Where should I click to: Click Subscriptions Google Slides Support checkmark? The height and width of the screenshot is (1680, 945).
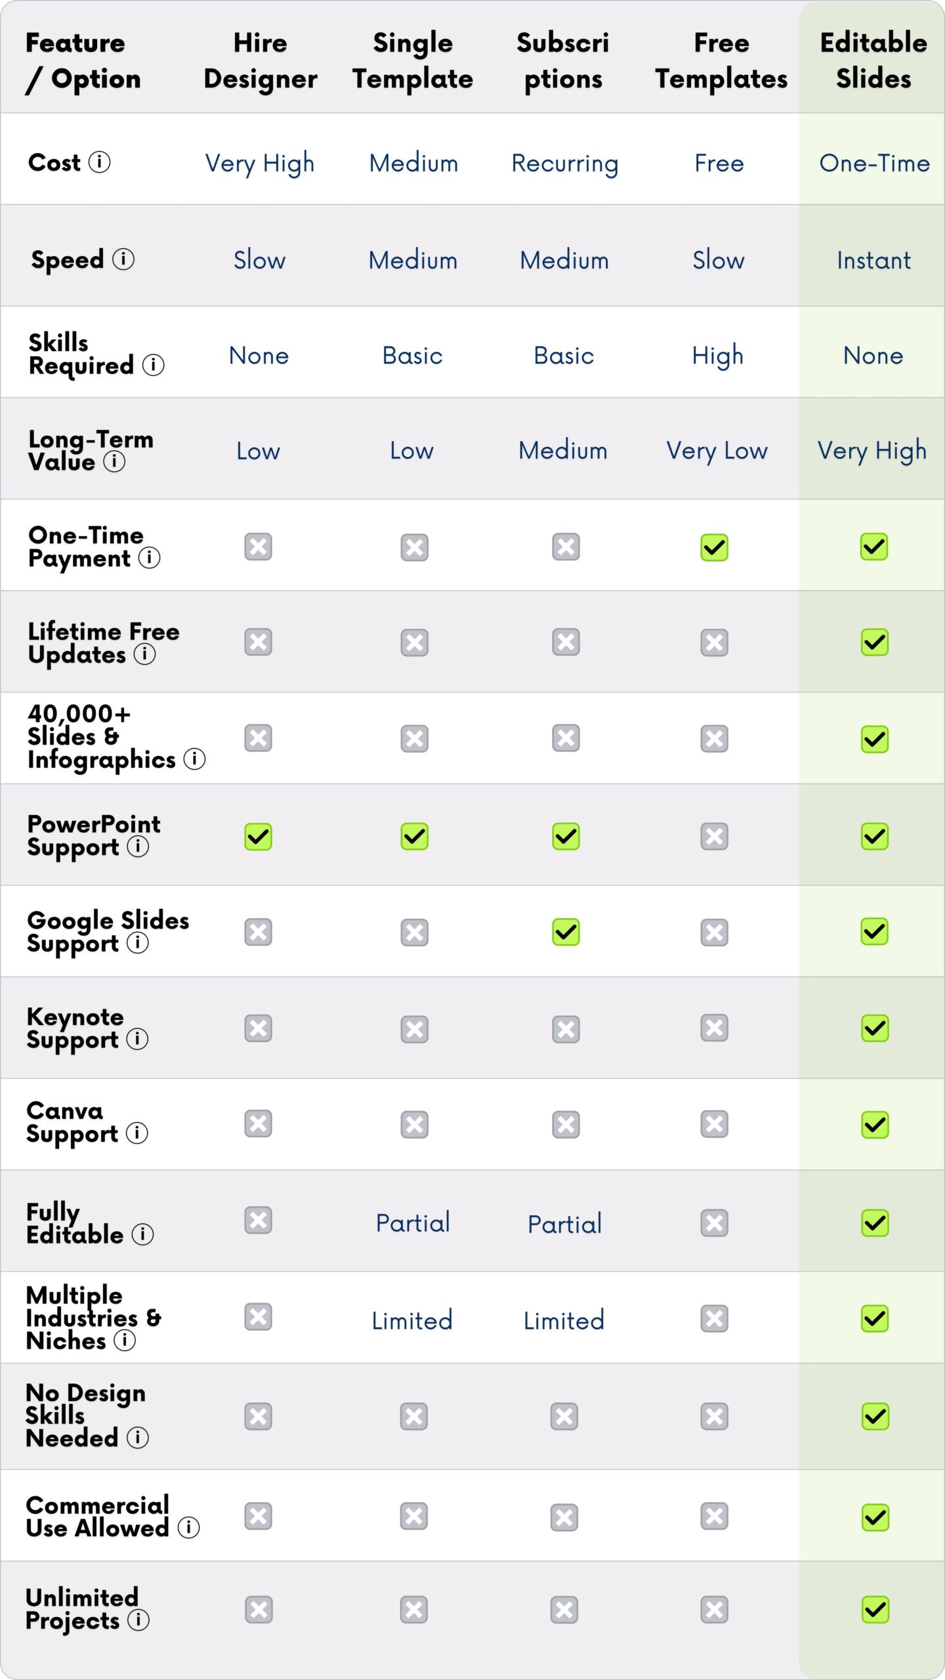(x=566, y=932)
